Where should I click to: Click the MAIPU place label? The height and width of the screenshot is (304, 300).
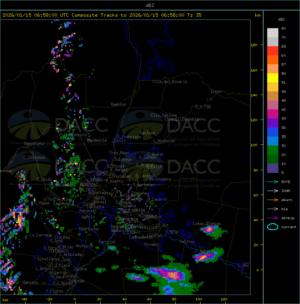tap(100, 198)
